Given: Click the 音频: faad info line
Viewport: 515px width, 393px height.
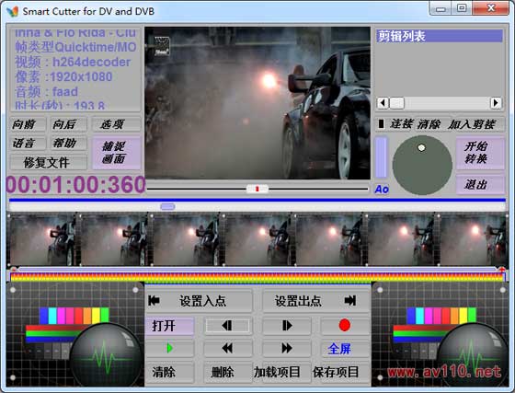Looking at the screenshot, I should [x=47, y=91].
